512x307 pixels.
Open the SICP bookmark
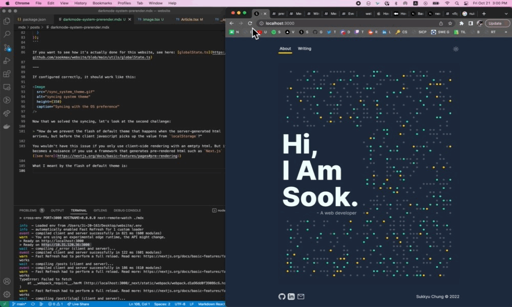pyautogui.click(x=420, y=32)
